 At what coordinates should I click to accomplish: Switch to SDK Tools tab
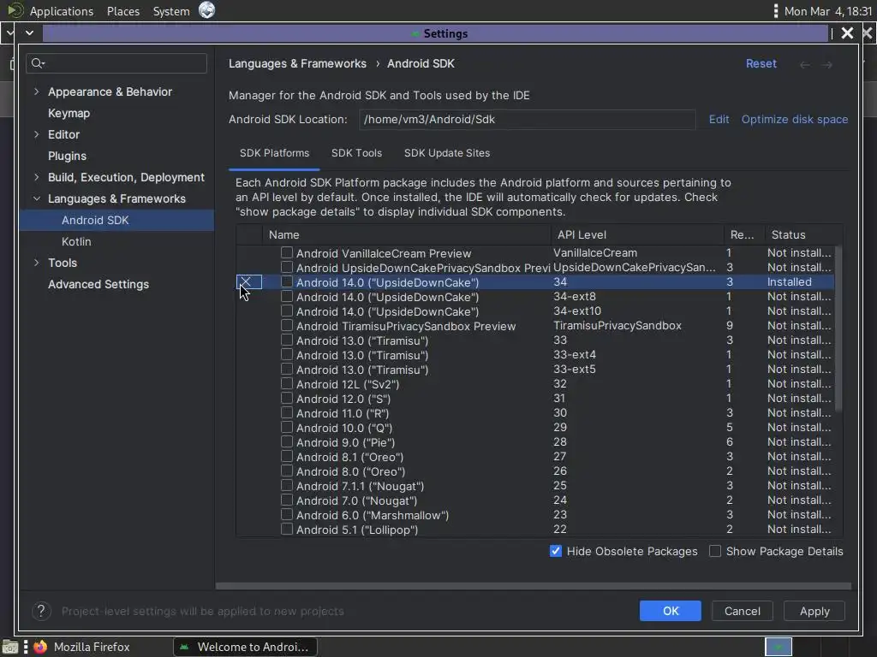tap(356, 153)
